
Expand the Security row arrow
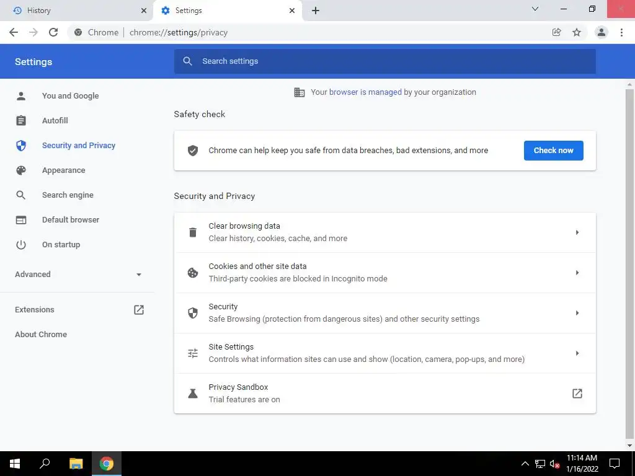tap(577, 313)
